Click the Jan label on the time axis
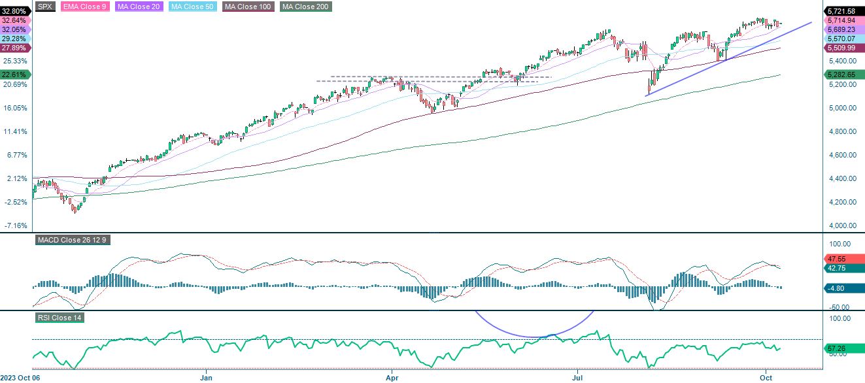Viewport: 865px width, 383px height. pyautogui.click(x=206, y=378)
